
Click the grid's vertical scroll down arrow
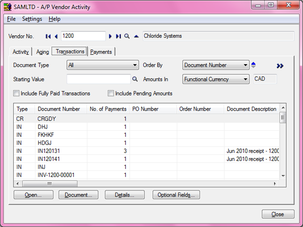(x=283, y=176)
